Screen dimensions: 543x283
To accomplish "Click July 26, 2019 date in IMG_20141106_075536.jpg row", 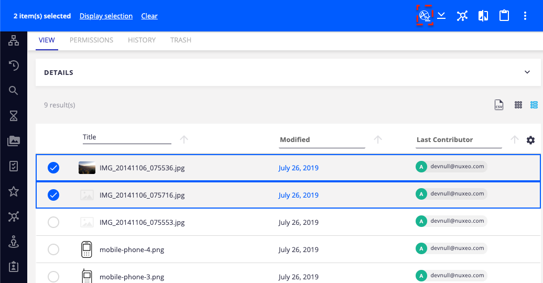I will [299, 168].
